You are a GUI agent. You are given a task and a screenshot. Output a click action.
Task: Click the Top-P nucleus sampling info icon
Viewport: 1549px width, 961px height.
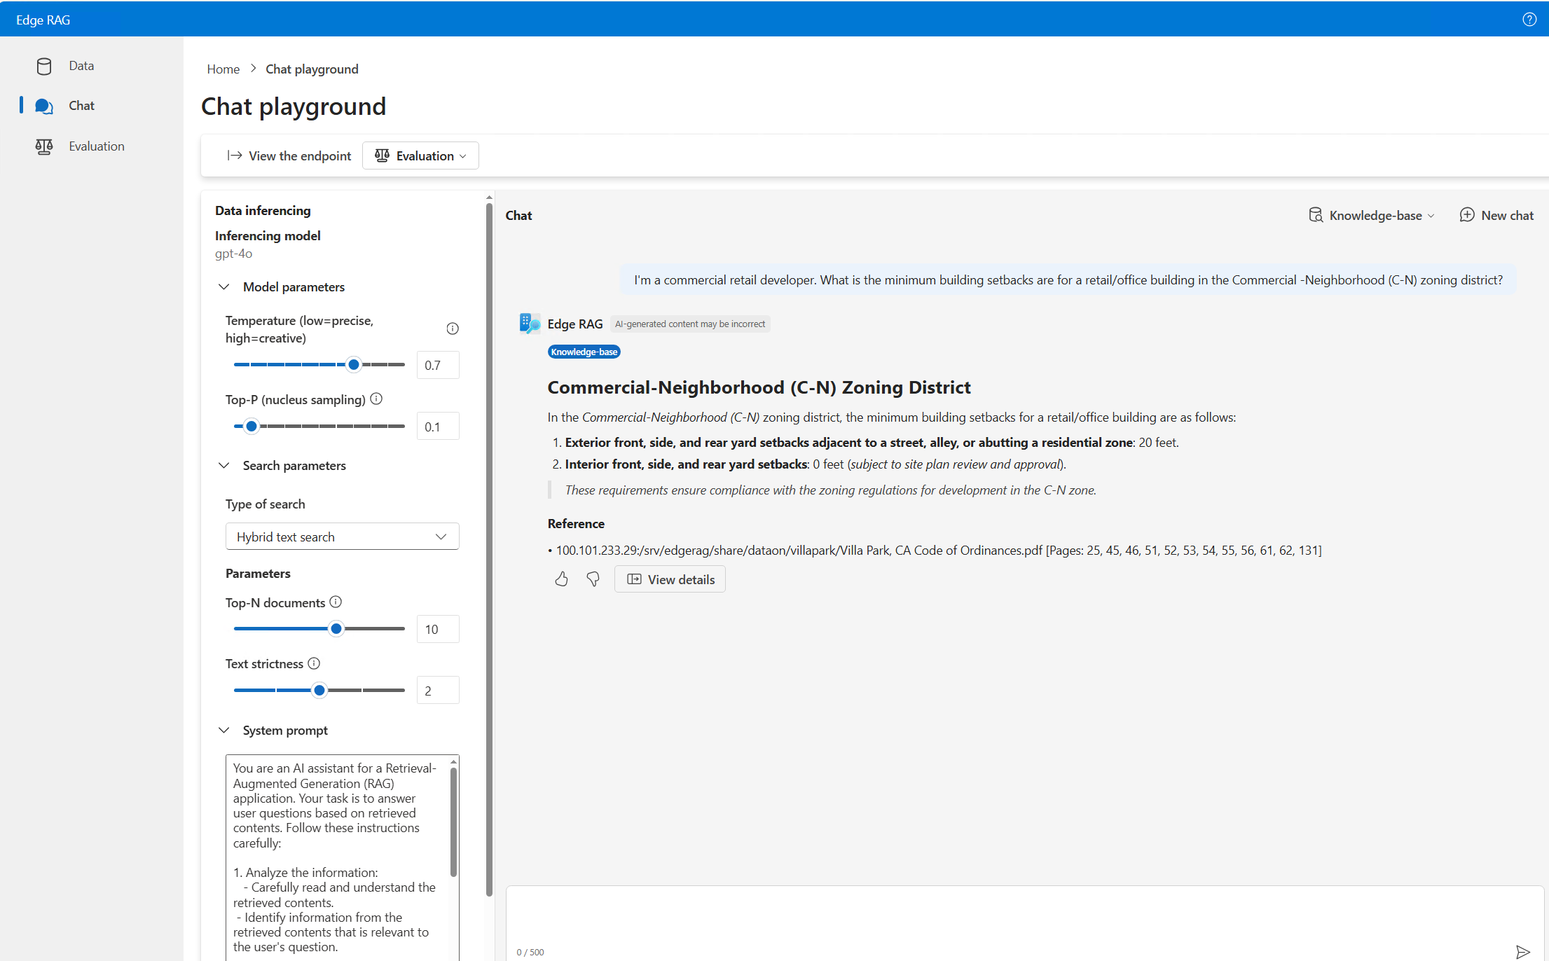[376, 399]
